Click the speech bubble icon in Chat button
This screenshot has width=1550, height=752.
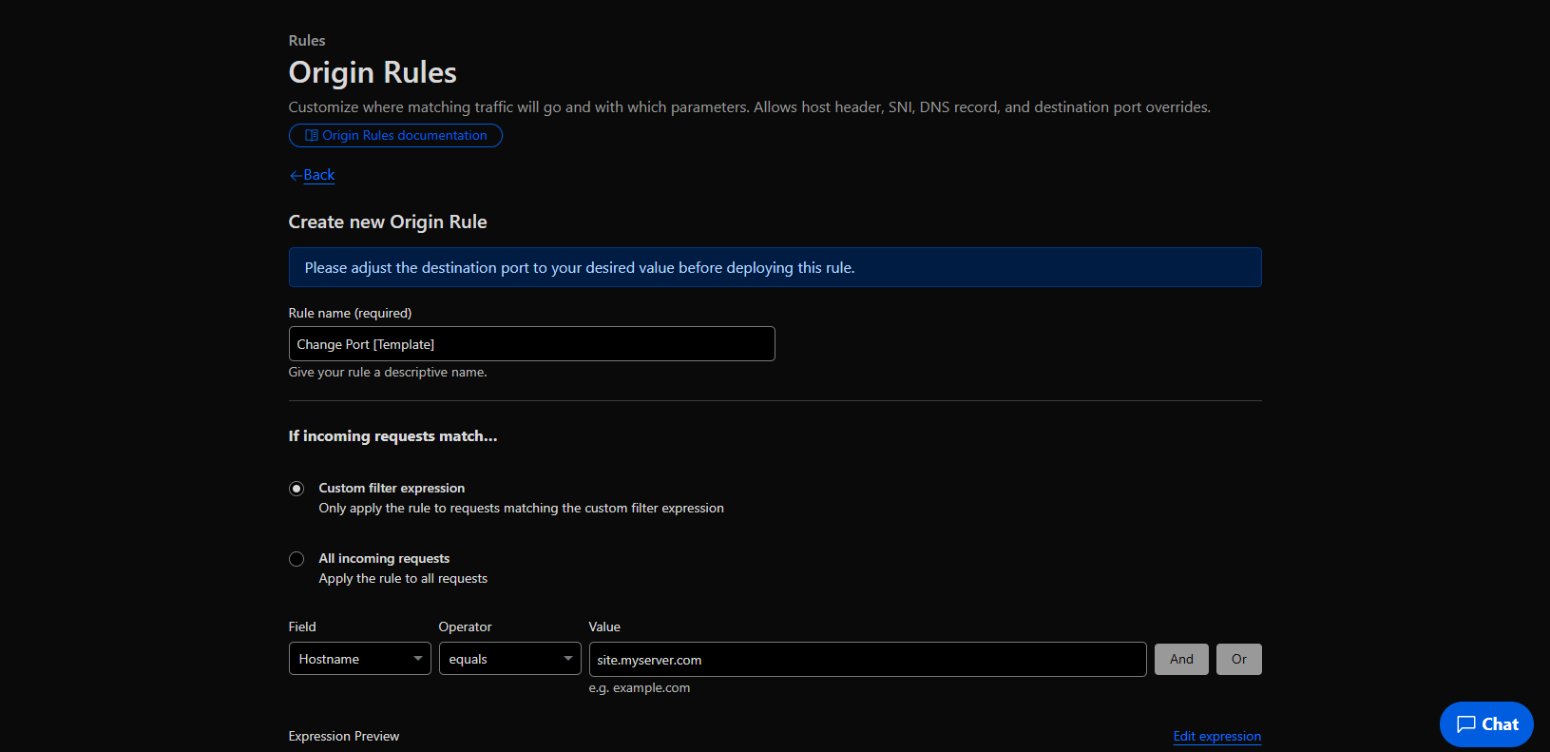click(x=1466, y=724)
